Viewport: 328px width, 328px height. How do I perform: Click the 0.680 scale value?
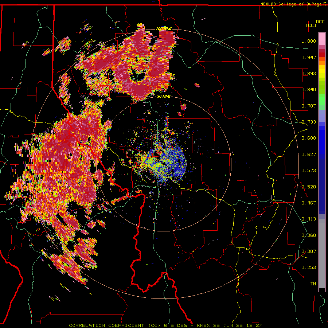(x=309, y=138)
